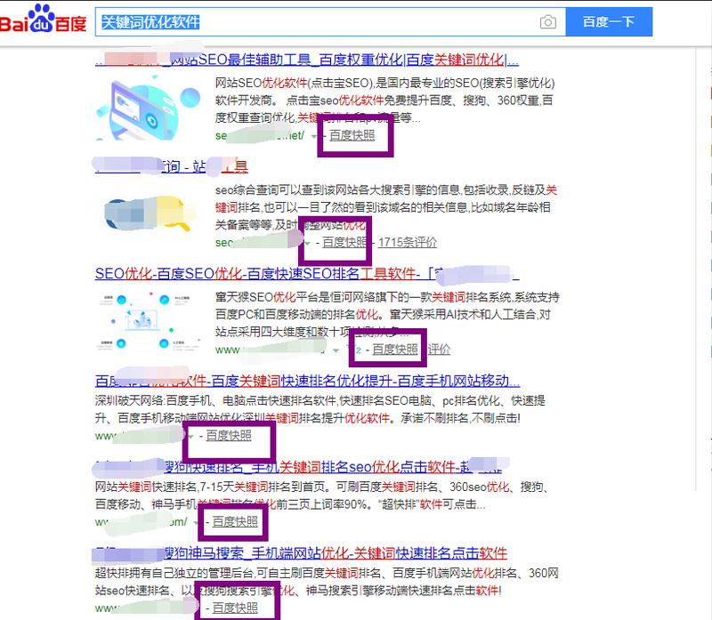Screen dimensions: 712x620
Task: Open 百度快照 for 超快排独立管理后台 result
Action: pos(235,608)
